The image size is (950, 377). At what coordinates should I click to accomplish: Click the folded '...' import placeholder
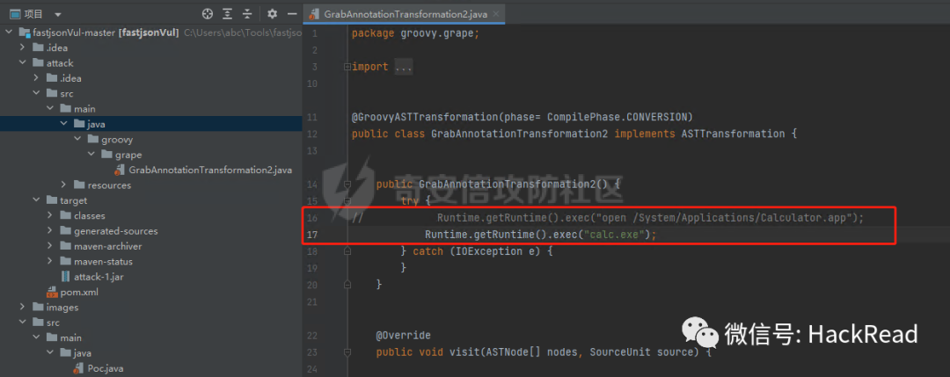[404, 67]
